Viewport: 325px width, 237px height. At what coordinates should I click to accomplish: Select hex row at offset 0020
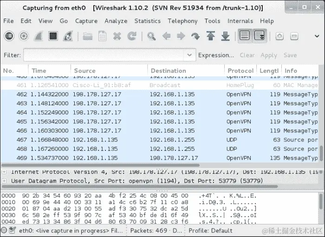pyautogui.click(x=129, y=209)
